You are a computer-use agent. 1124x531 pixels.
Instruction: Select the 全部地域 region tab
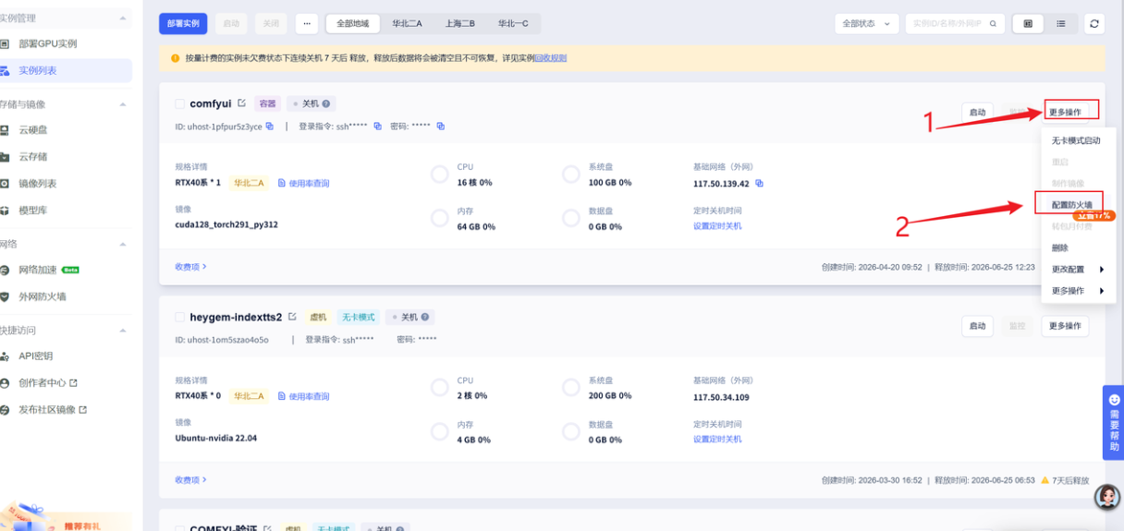(352, 24)
